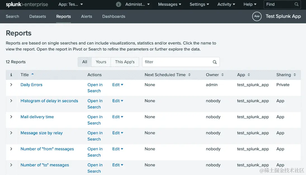Screen dimensions: 306x175
Task: Open Edit menu for Number of "to" messages
Action: click(x=118, y=165)
